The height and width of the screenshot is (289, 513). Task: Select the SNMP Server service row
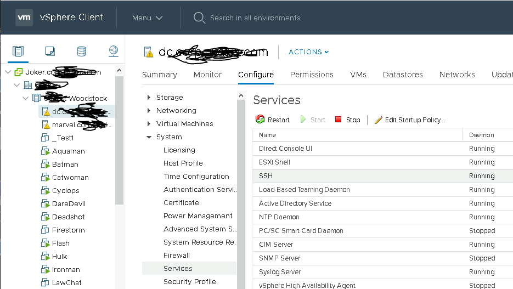click(x=382, y=258)
